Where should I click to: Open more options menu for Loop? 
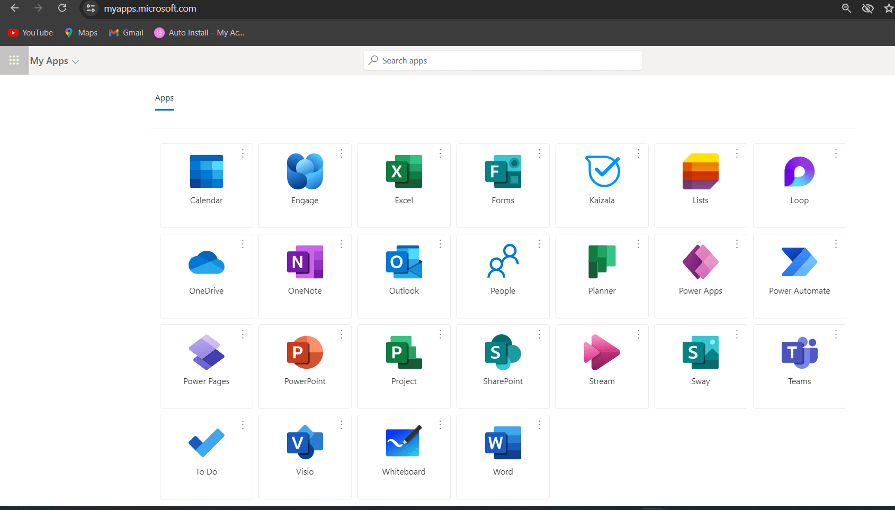tap(836, 153)
